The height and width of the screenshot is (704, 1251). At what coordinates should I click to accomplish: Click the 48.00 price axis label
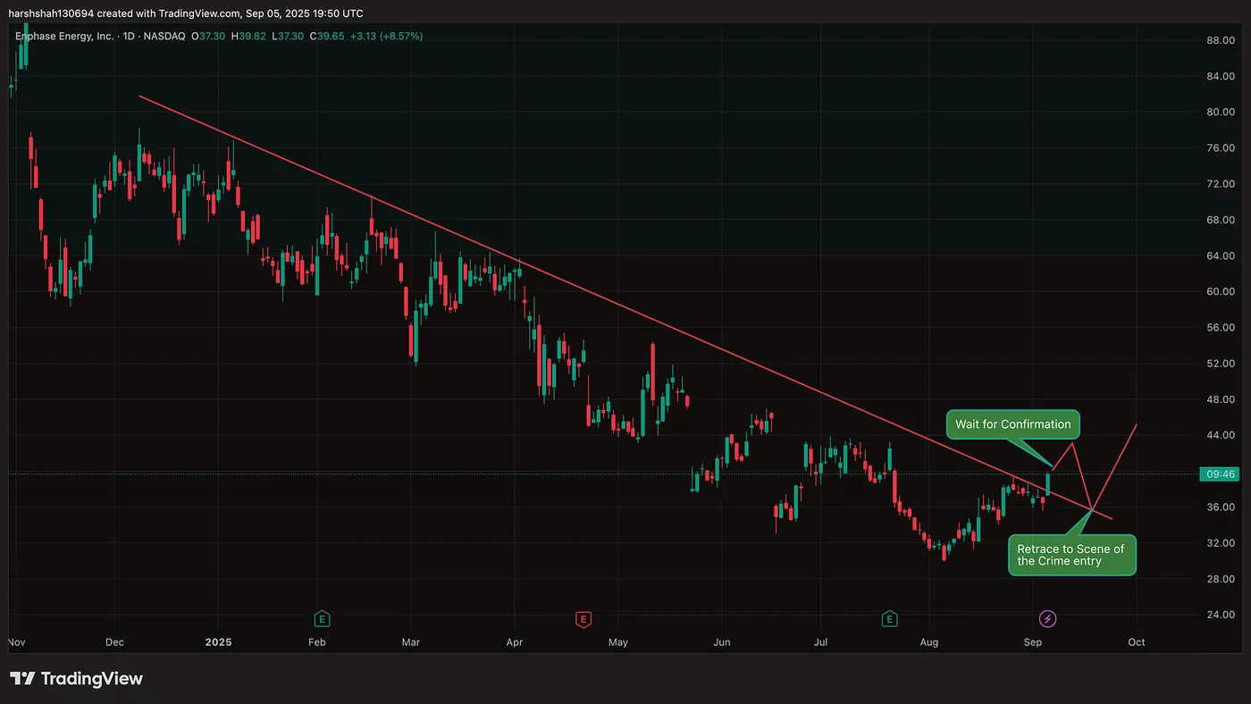point(1219,399)
